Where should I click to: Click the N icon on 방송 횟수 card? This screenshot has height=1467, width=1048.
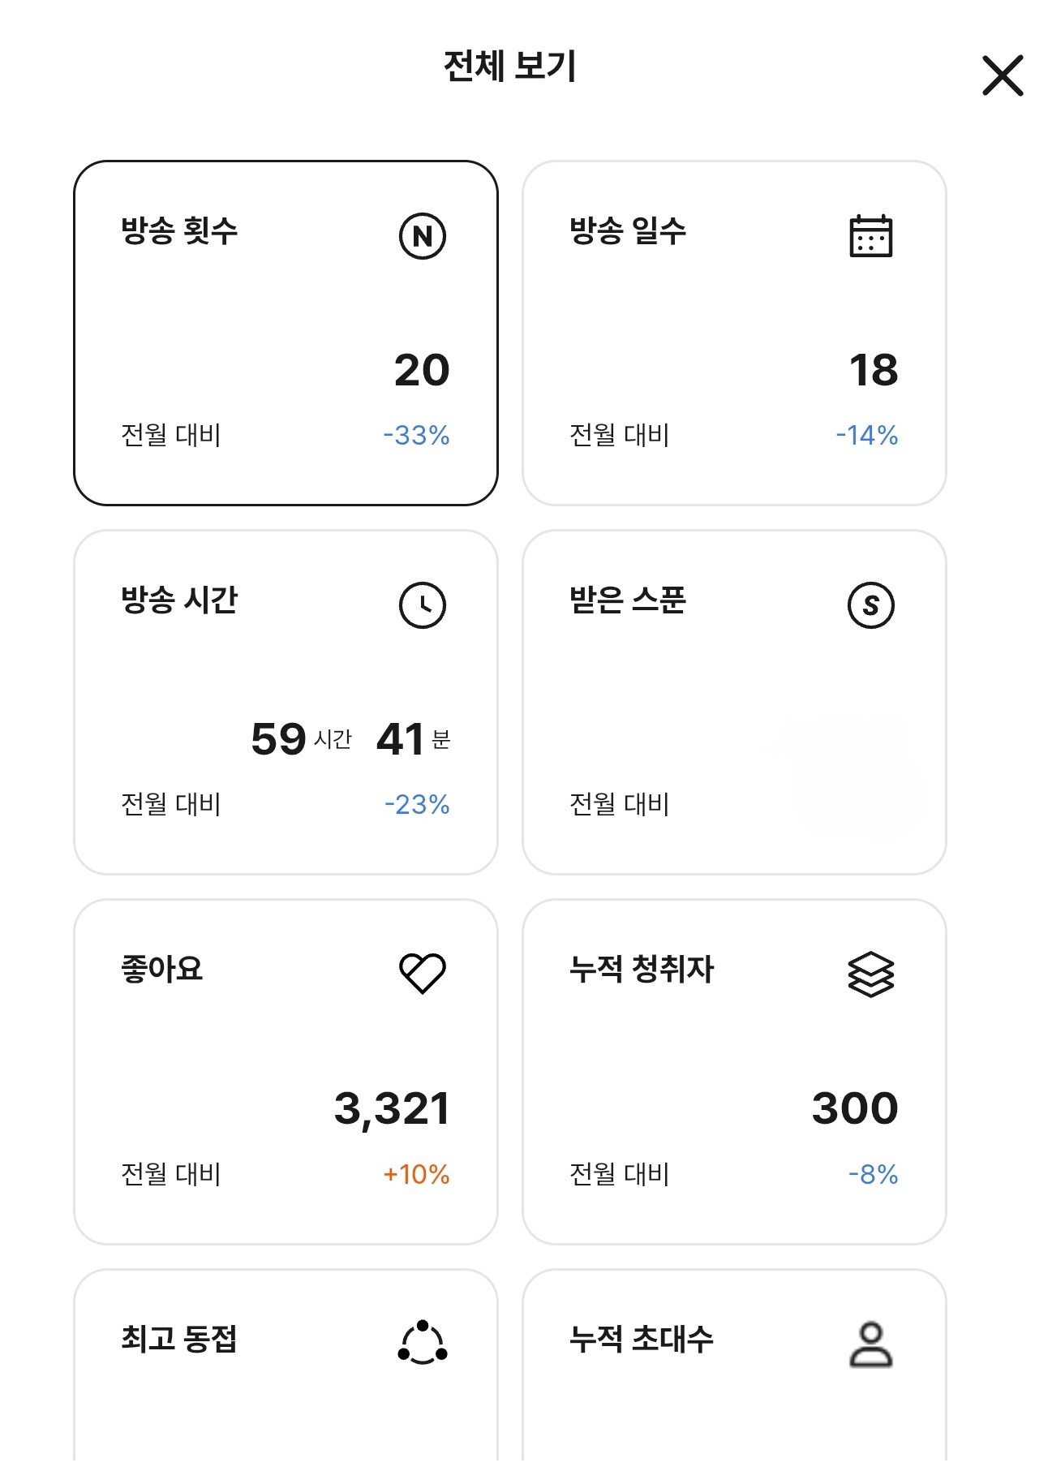tap(423, 236)
